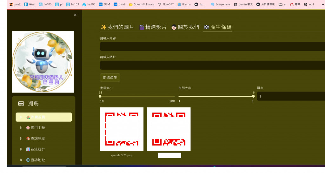Open the 查詢房屋 menu item
Screen dimensions: 325x173
point(44,138)
